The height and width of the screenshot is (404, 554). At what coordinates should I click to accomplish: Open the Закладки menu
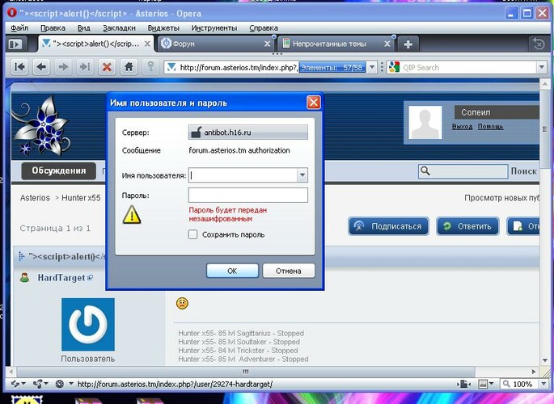(x=119, y=27)
